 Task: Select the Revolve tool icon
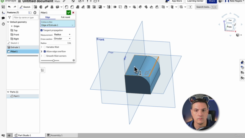tap(41, 7)
